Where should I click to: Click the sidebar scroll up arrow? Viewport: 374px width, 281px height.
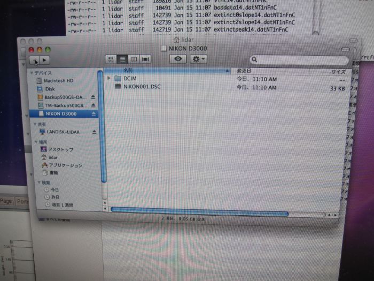coord(105,203)
